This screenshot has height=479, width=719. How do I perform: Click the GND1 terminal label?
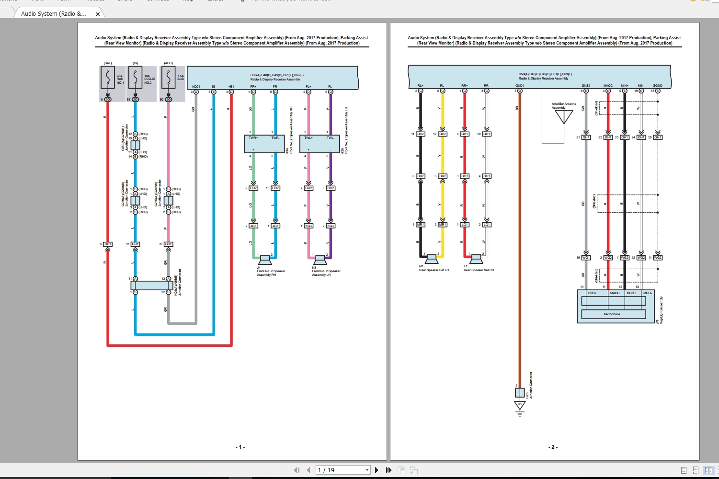point(520,86)
